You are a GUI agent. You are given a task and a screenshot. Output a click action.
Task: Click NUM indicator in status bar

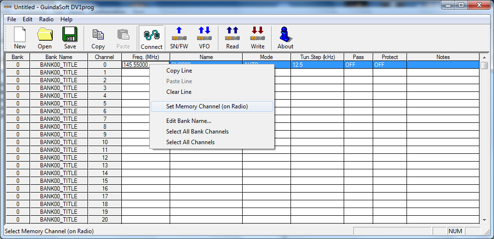[x=455, y=231]
